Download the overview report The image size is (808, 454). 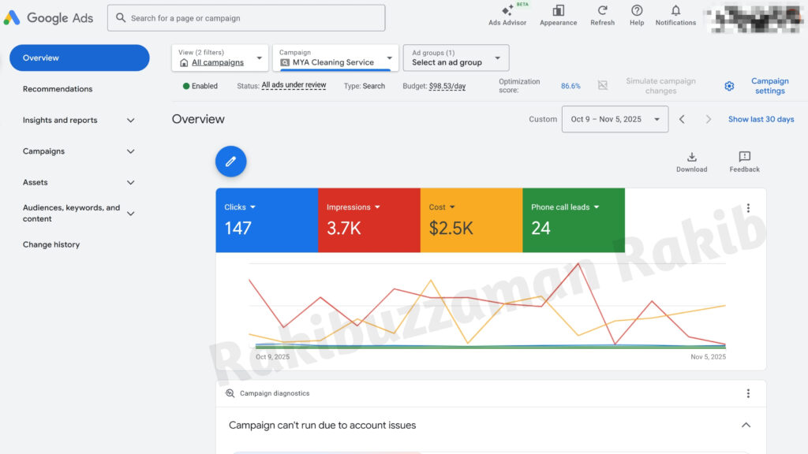pos(691,161)
